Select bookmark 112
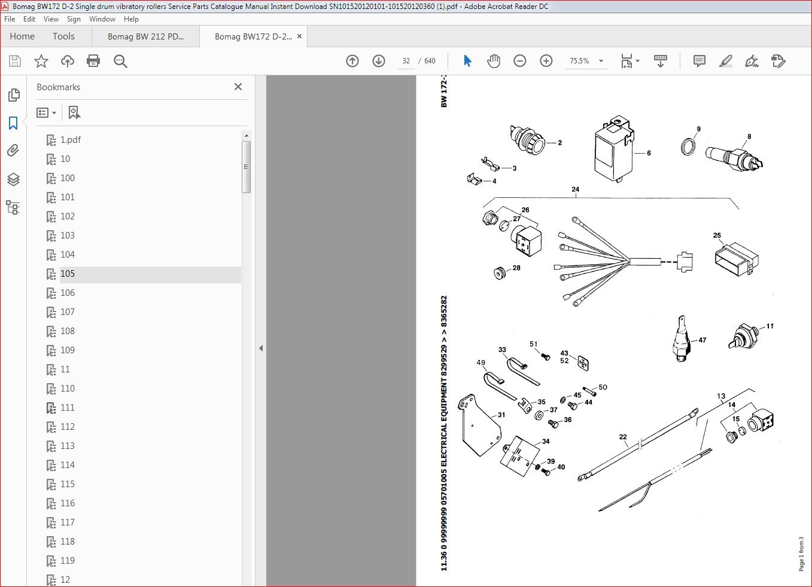The width and height of the screenshot is (812, 587). tap(68, 427)
